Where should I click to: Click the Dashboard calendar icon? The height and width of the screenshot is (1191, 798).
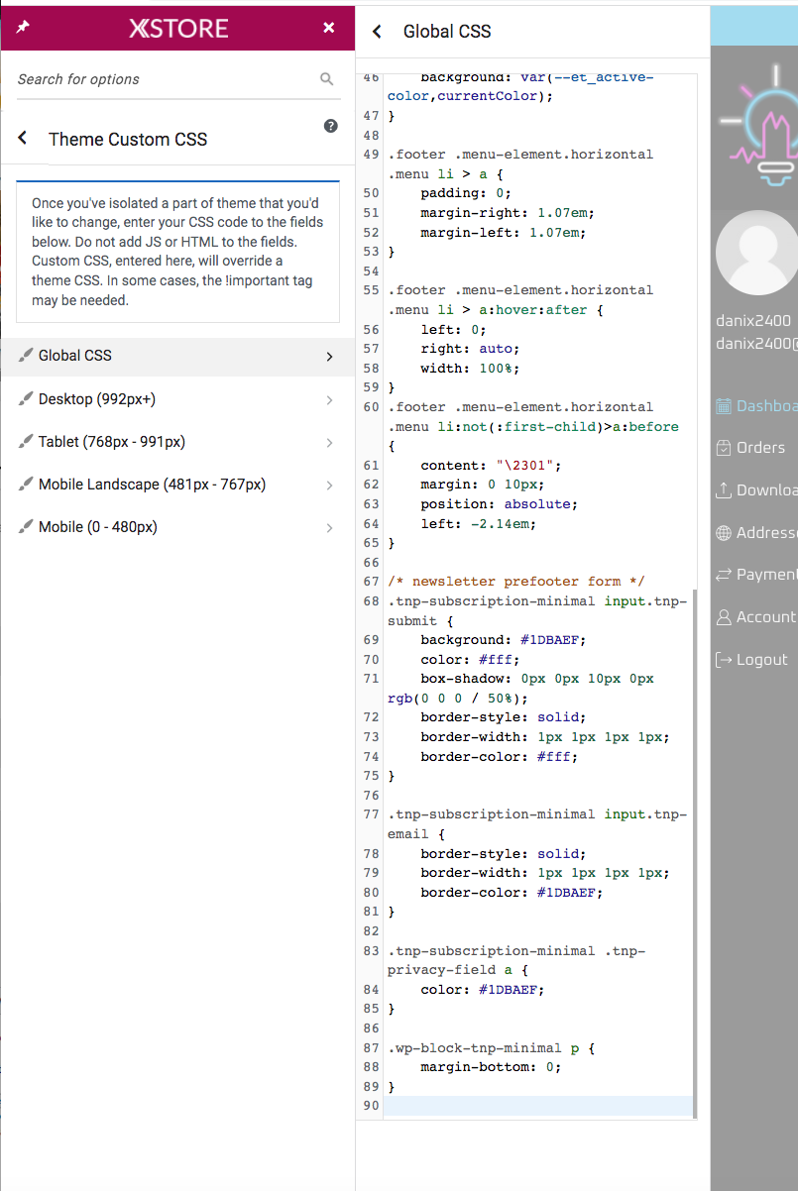click(724, 406)
